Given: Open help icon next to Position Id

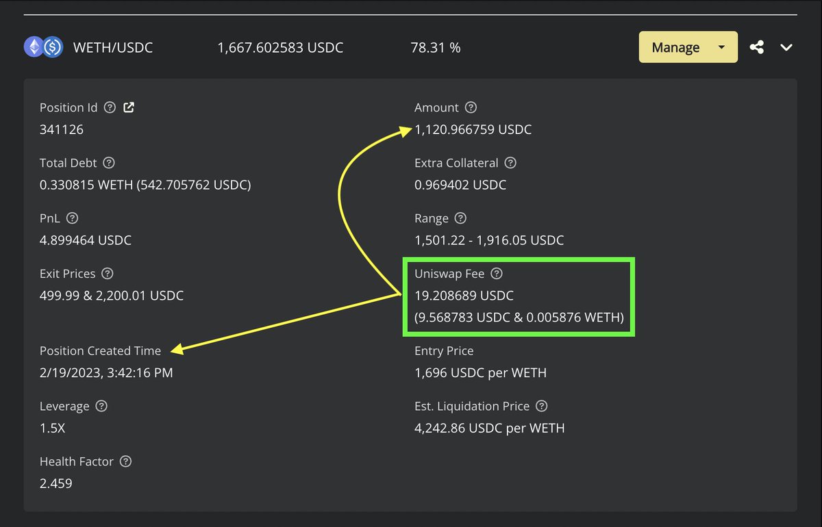Looking at the screenshot, I should pyautogui.click(x=110, y=107).
